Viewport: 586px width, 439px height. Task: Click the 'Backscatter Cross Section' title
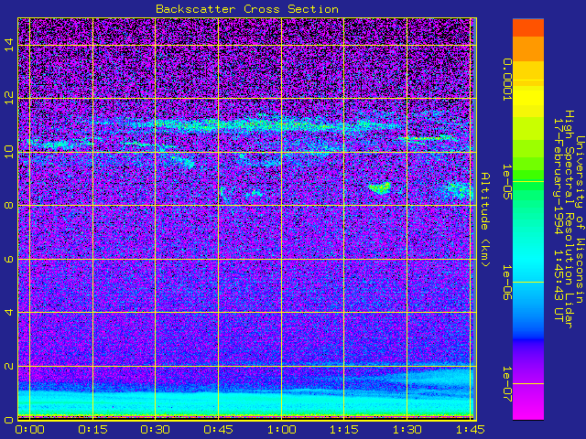(x=247, y=9)
